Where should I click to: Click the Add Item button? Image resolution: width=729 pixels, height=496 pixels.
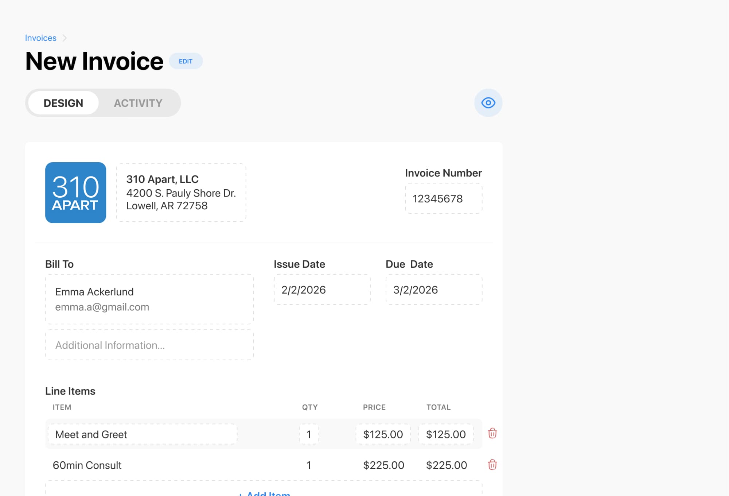coord(264,492)
